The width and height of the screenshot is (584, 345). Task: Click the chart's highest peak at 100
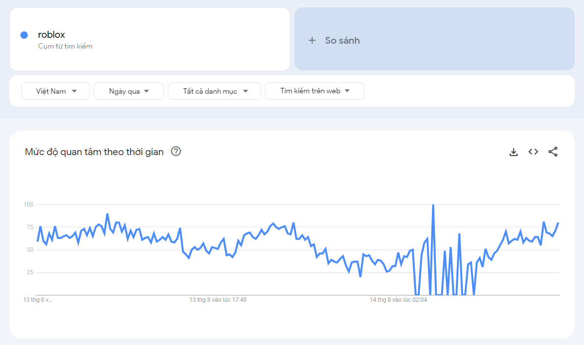433,205
